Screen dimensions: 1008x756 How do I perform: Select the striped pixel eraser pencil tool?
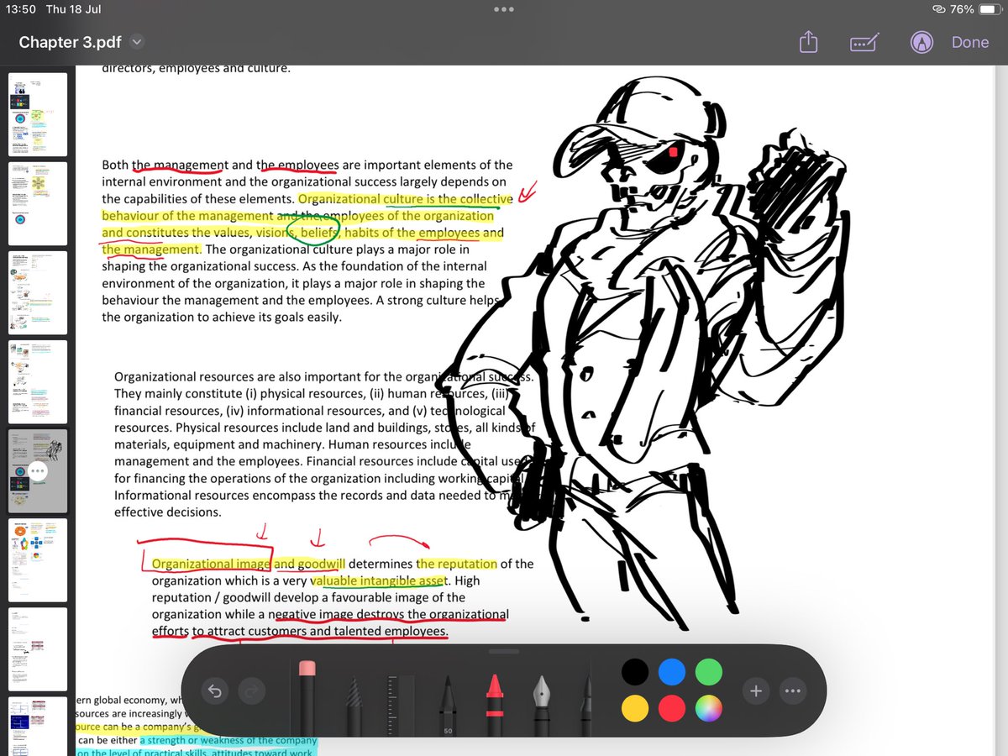354,706
